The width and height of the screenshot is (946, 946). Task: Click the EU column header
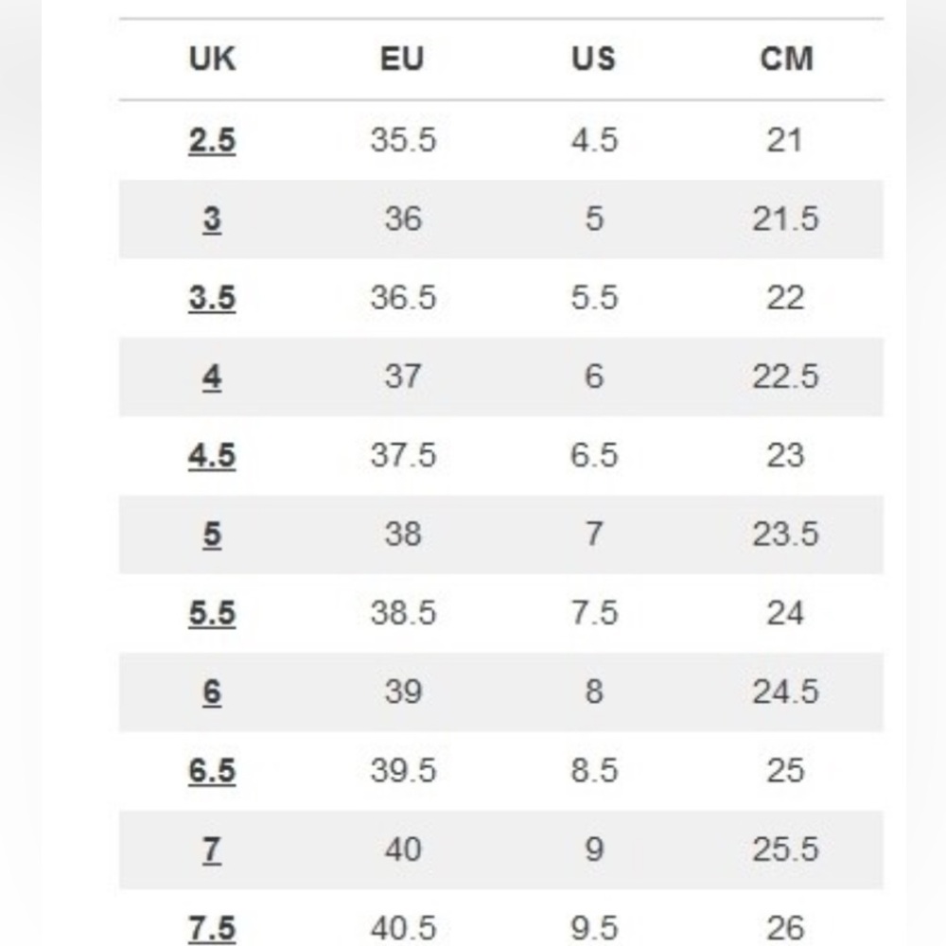coord(402,59)
